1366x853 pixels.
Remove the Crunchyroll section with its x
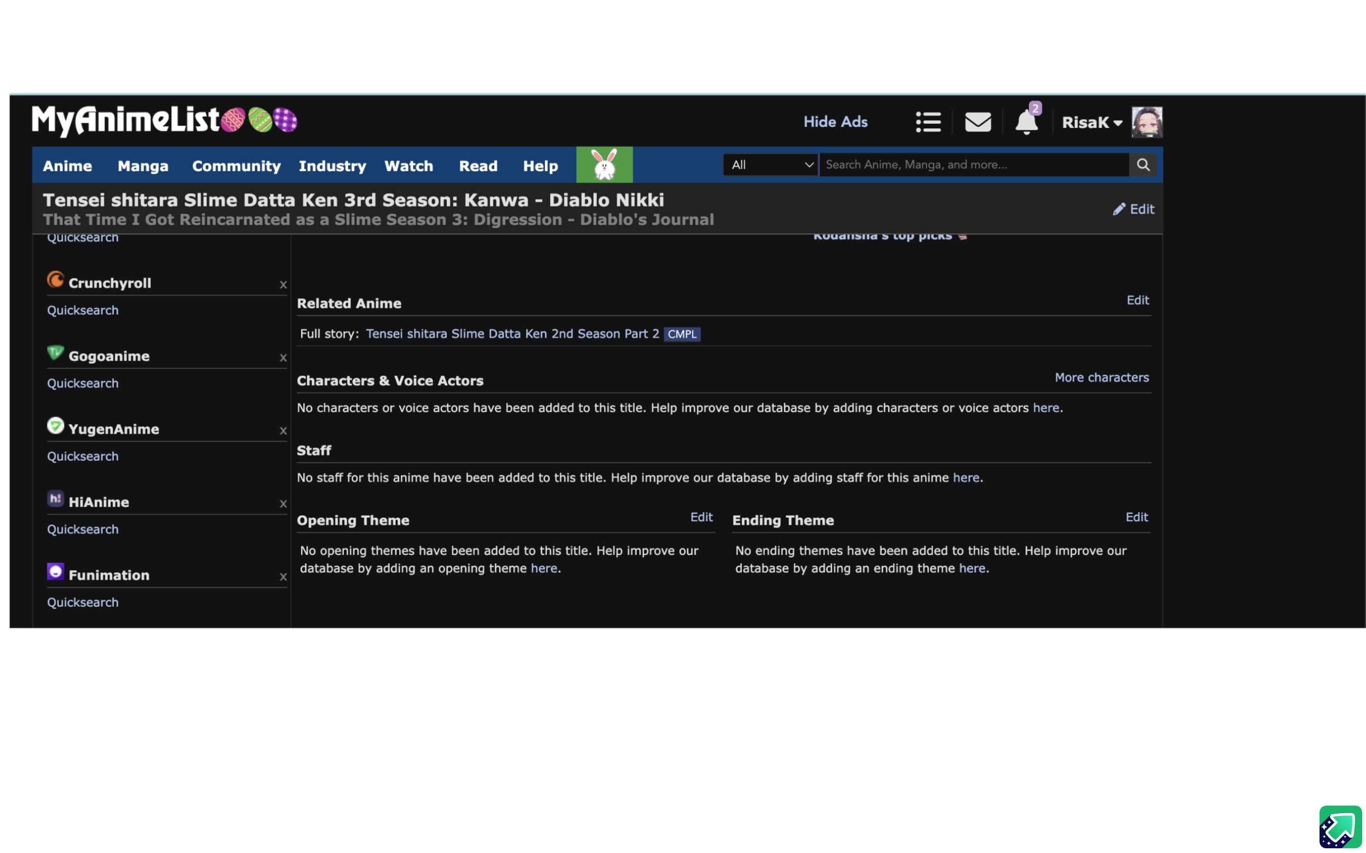point(283,285)
